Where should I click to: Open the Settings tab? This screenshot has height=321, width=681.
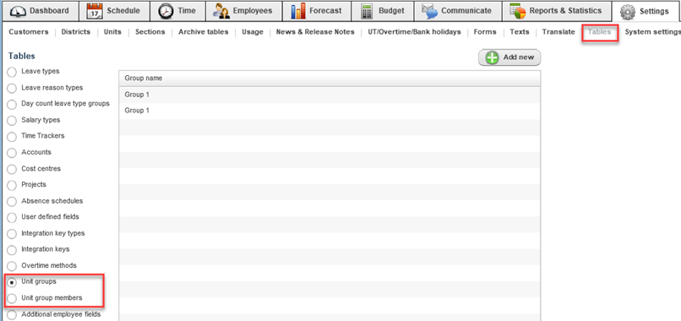point(646,12)
